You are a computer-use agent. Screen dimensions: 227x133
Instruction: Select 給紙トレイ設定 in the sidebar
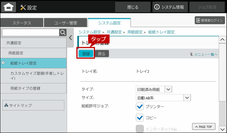33,63
